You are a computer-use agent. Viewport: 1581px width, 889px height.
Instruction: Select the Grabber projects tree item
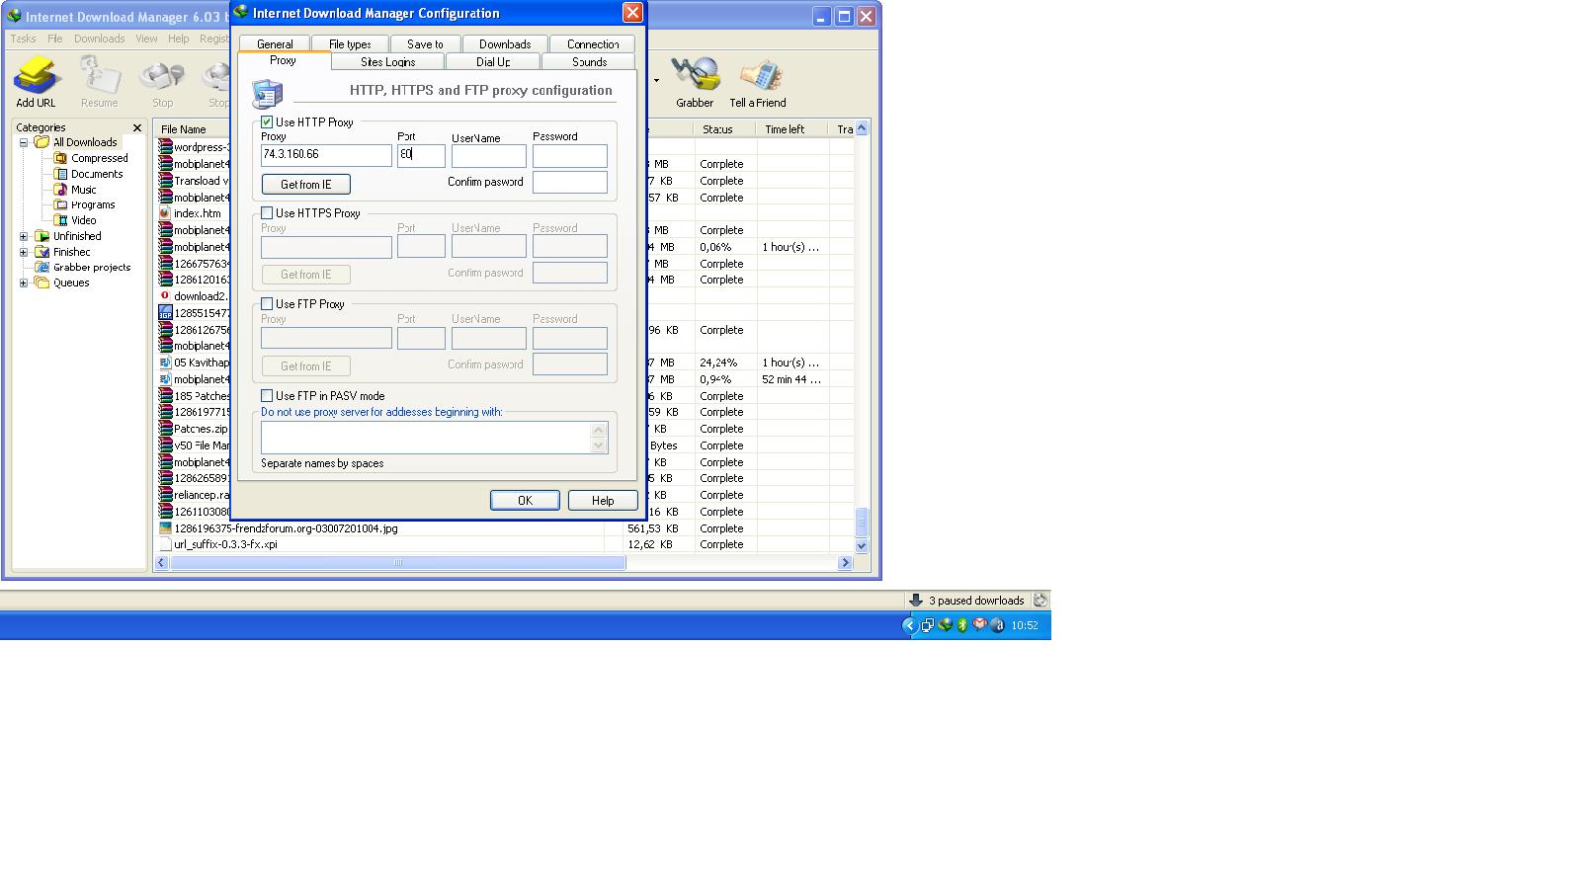92,267
